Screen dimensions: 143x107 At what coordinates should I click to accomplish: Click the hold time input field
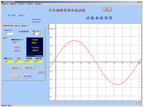tap(9, 33)
